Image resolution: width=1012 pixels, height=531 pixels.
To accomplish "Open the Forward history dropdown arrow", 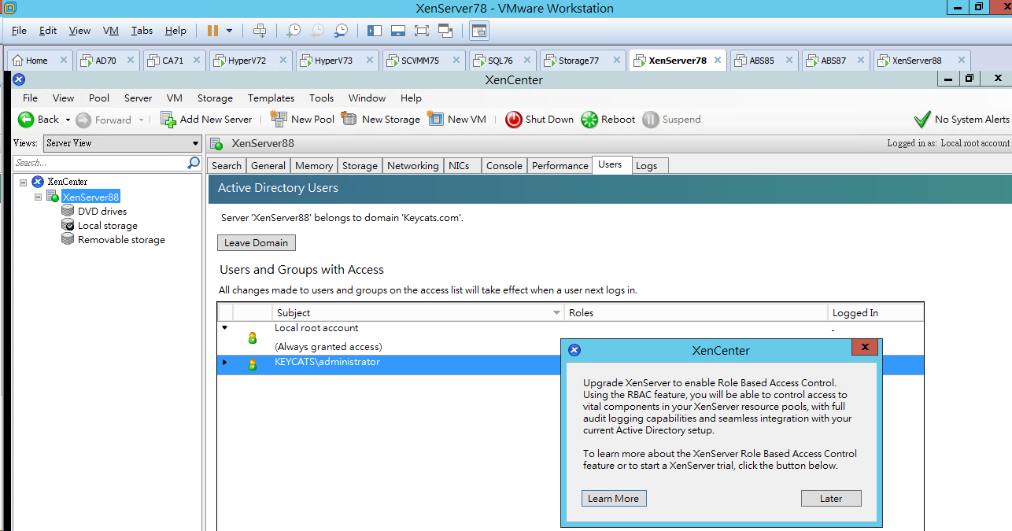I will 141,120.
